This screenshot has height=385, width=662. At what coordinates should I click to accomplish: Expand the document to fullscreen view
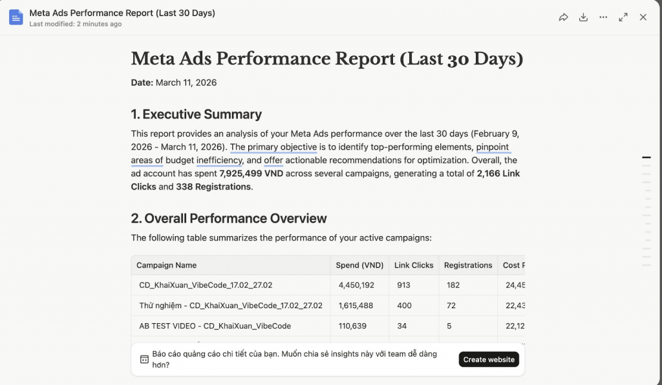point(623,17)
